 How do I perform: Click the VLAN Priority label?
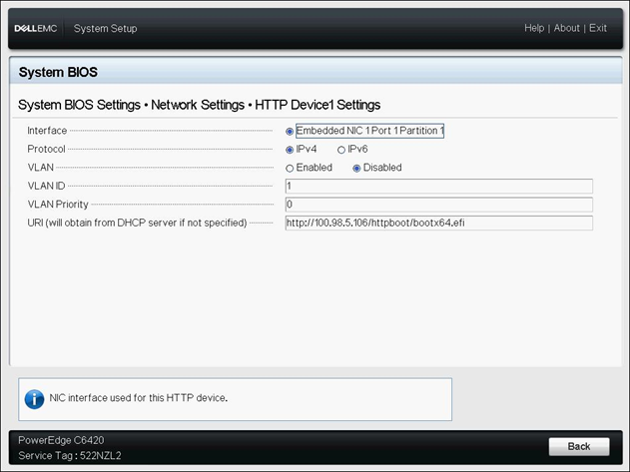(x=59, y=204)
